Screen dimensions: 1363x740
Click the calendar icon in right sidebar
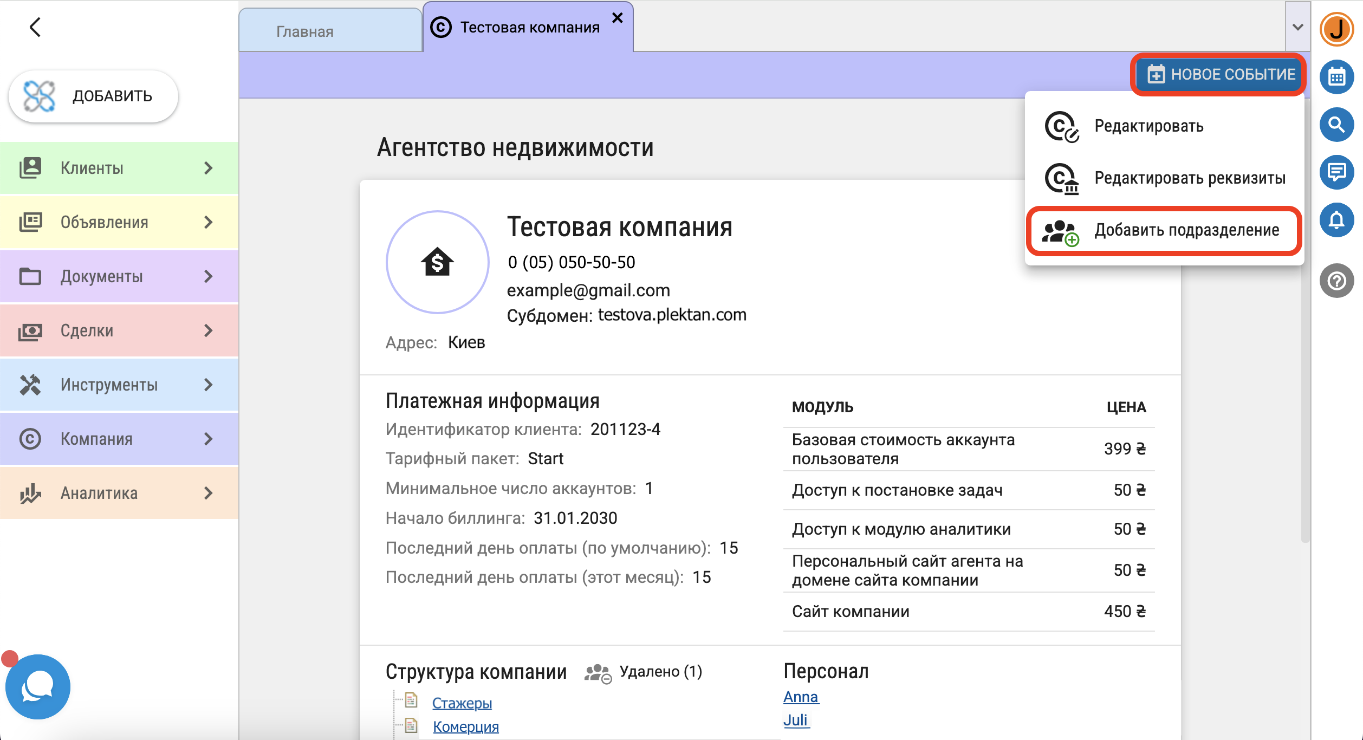[1336, 77]
